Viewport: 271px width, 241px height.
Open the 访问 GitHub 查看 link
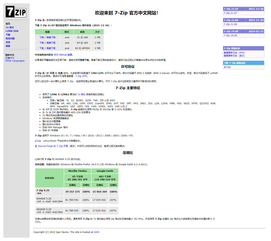(63, 55)
